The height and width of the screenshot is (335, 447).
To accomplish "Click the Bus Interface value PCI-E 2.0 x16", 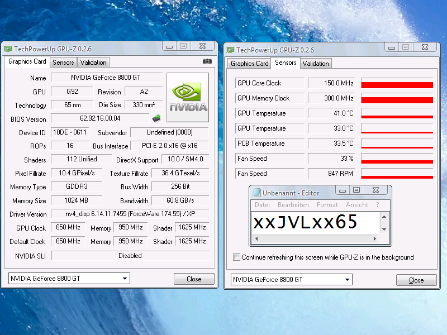I will 170,146.
